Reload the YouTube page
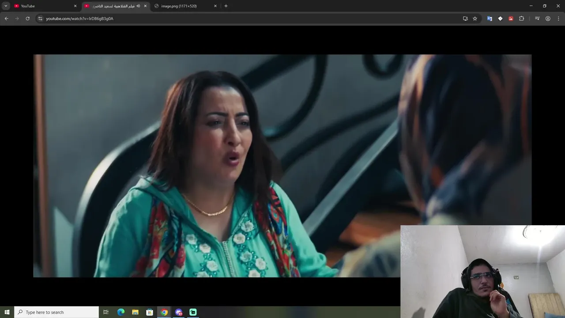This screenshot has height=318, width=565. (27, 19)
